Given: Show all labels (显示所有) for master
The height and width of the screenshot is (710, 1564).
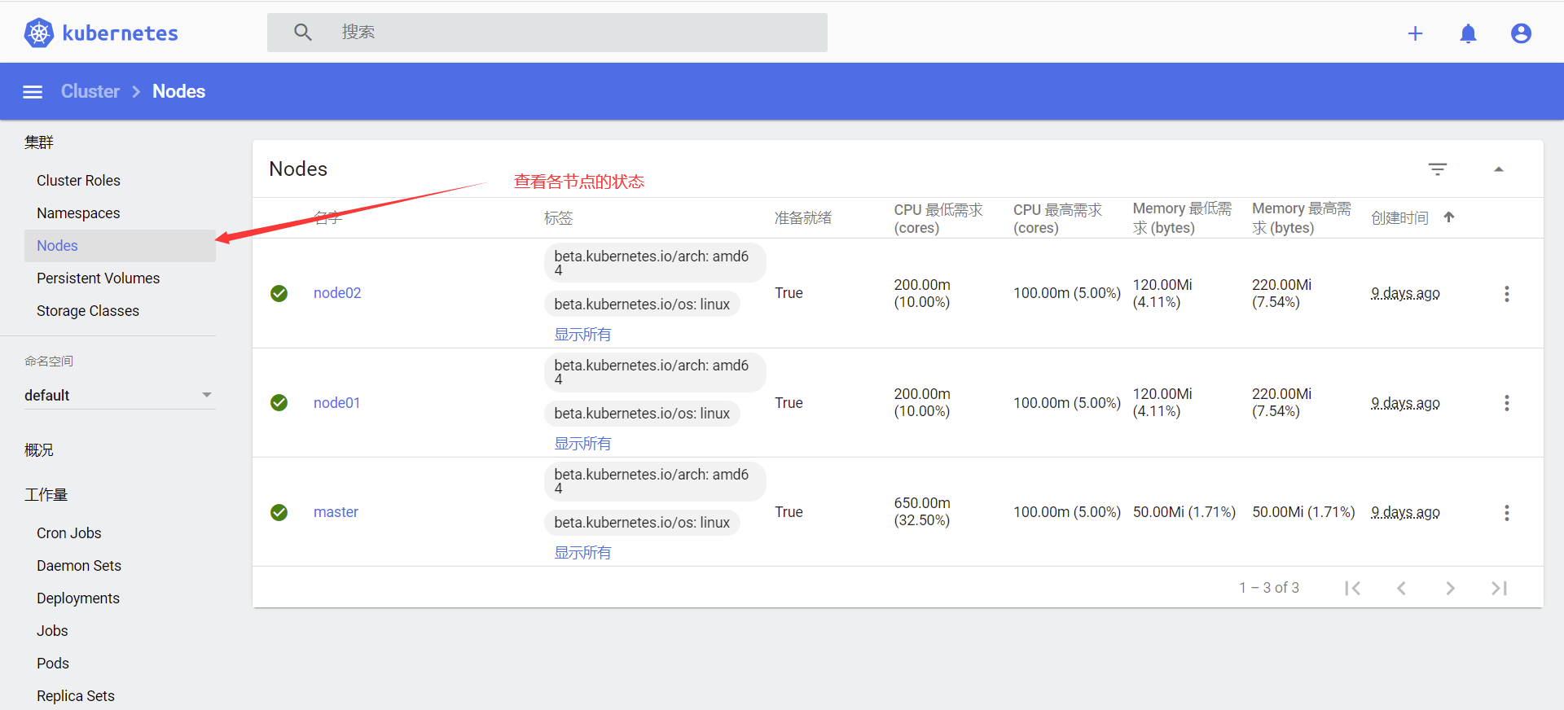Looking at the screenshot, I should coord(582,553).
